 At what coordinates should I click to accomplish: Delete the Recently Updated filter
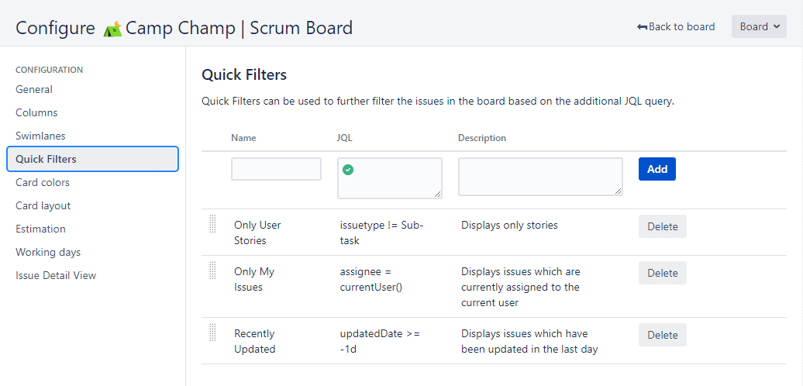tap(663, 336)
